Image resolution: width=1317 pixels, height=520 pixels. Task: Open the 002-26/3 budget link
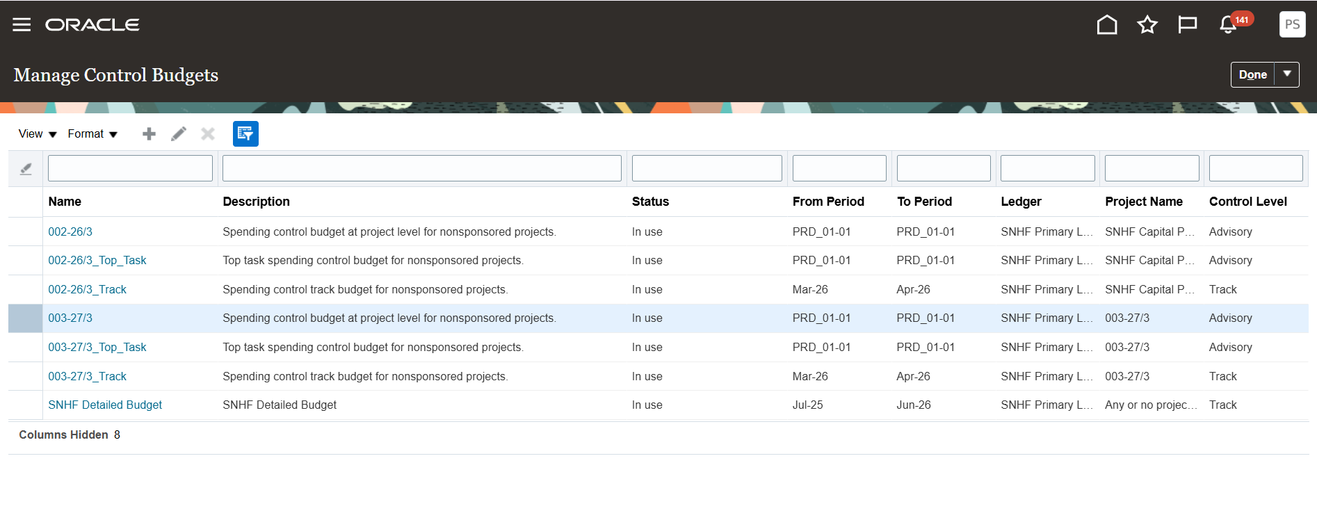coord(70,232)
